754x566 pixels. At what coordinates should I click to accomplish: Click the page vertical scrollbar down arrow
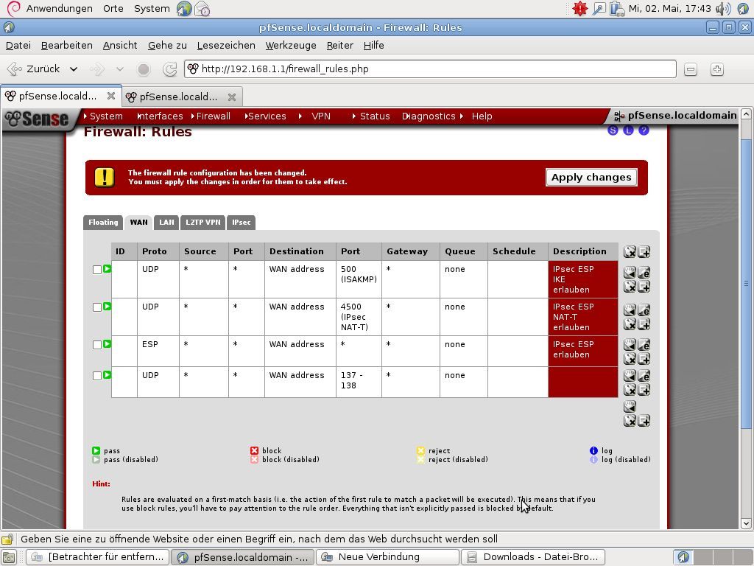[x=746, y=523]
